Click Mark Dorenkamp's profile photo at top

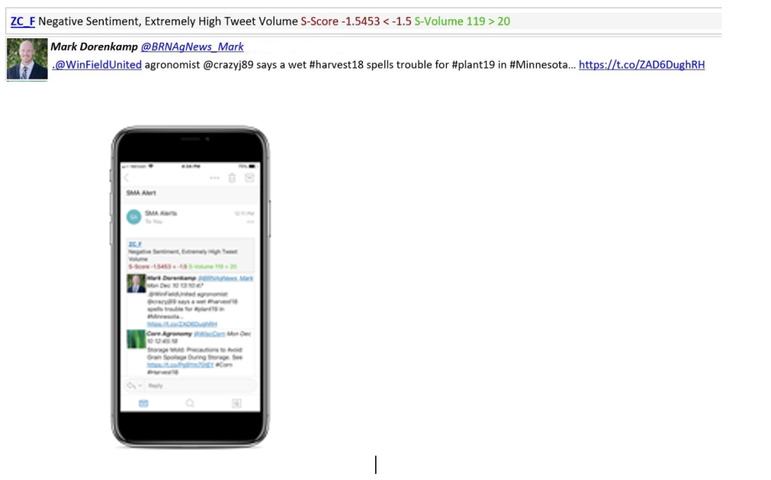coord(27,59)
